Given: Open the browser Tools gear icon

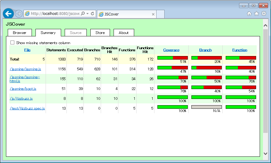Looking at the screenshot, I should click(264, 13).
